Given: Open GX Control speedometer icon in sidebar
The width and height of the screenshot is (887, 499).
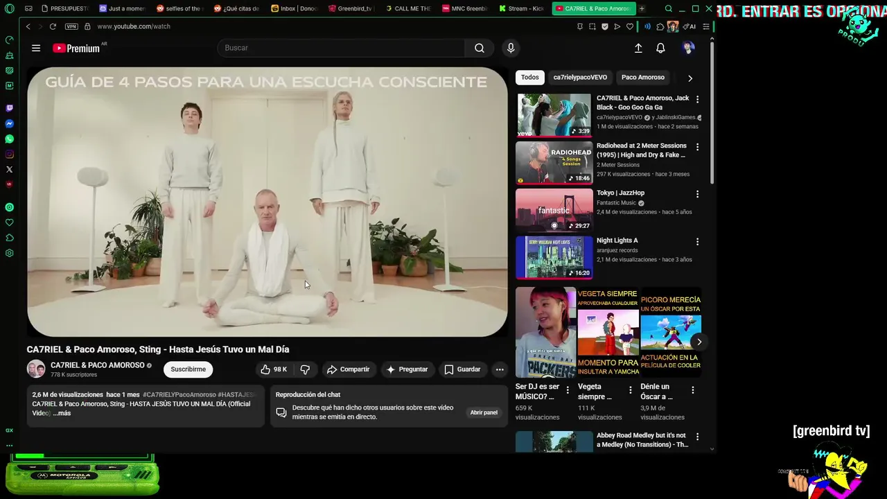Looking at the screenshot, I should click(x=9, y=40).
